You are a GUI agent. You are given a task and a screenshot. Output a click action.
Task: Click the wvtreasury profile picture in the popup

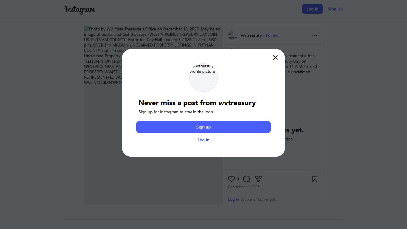pyautogui.click(x=203, y=77)
